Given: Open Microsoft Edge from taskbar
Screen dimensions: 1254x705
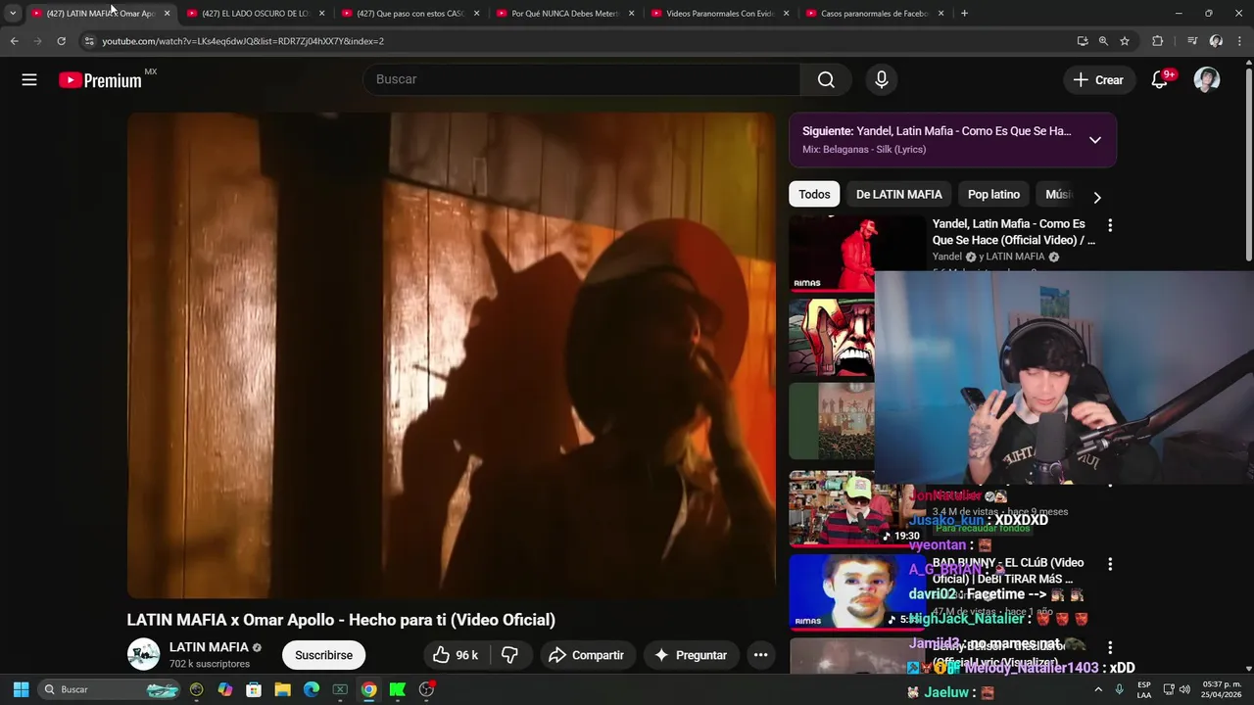Looking at the screenshot, I should point(312,689).
